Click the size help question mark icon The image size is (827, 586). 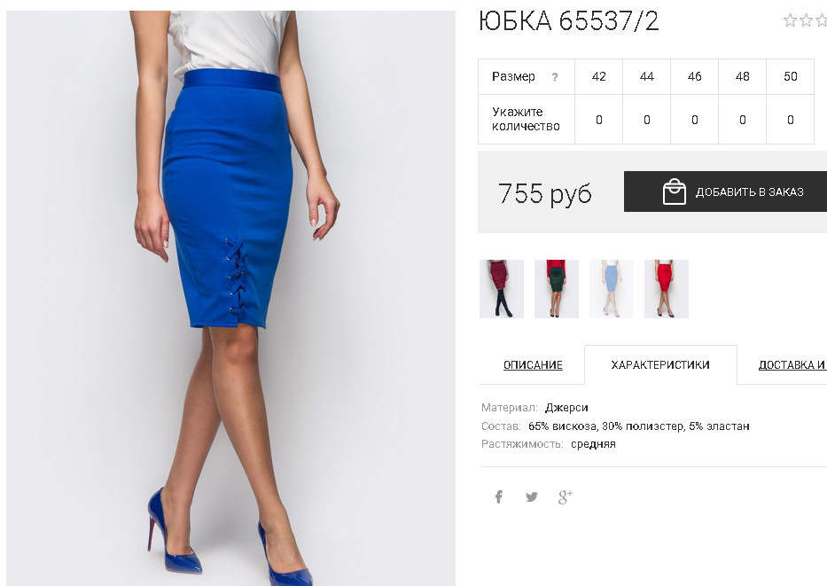[x=554, y=77]
